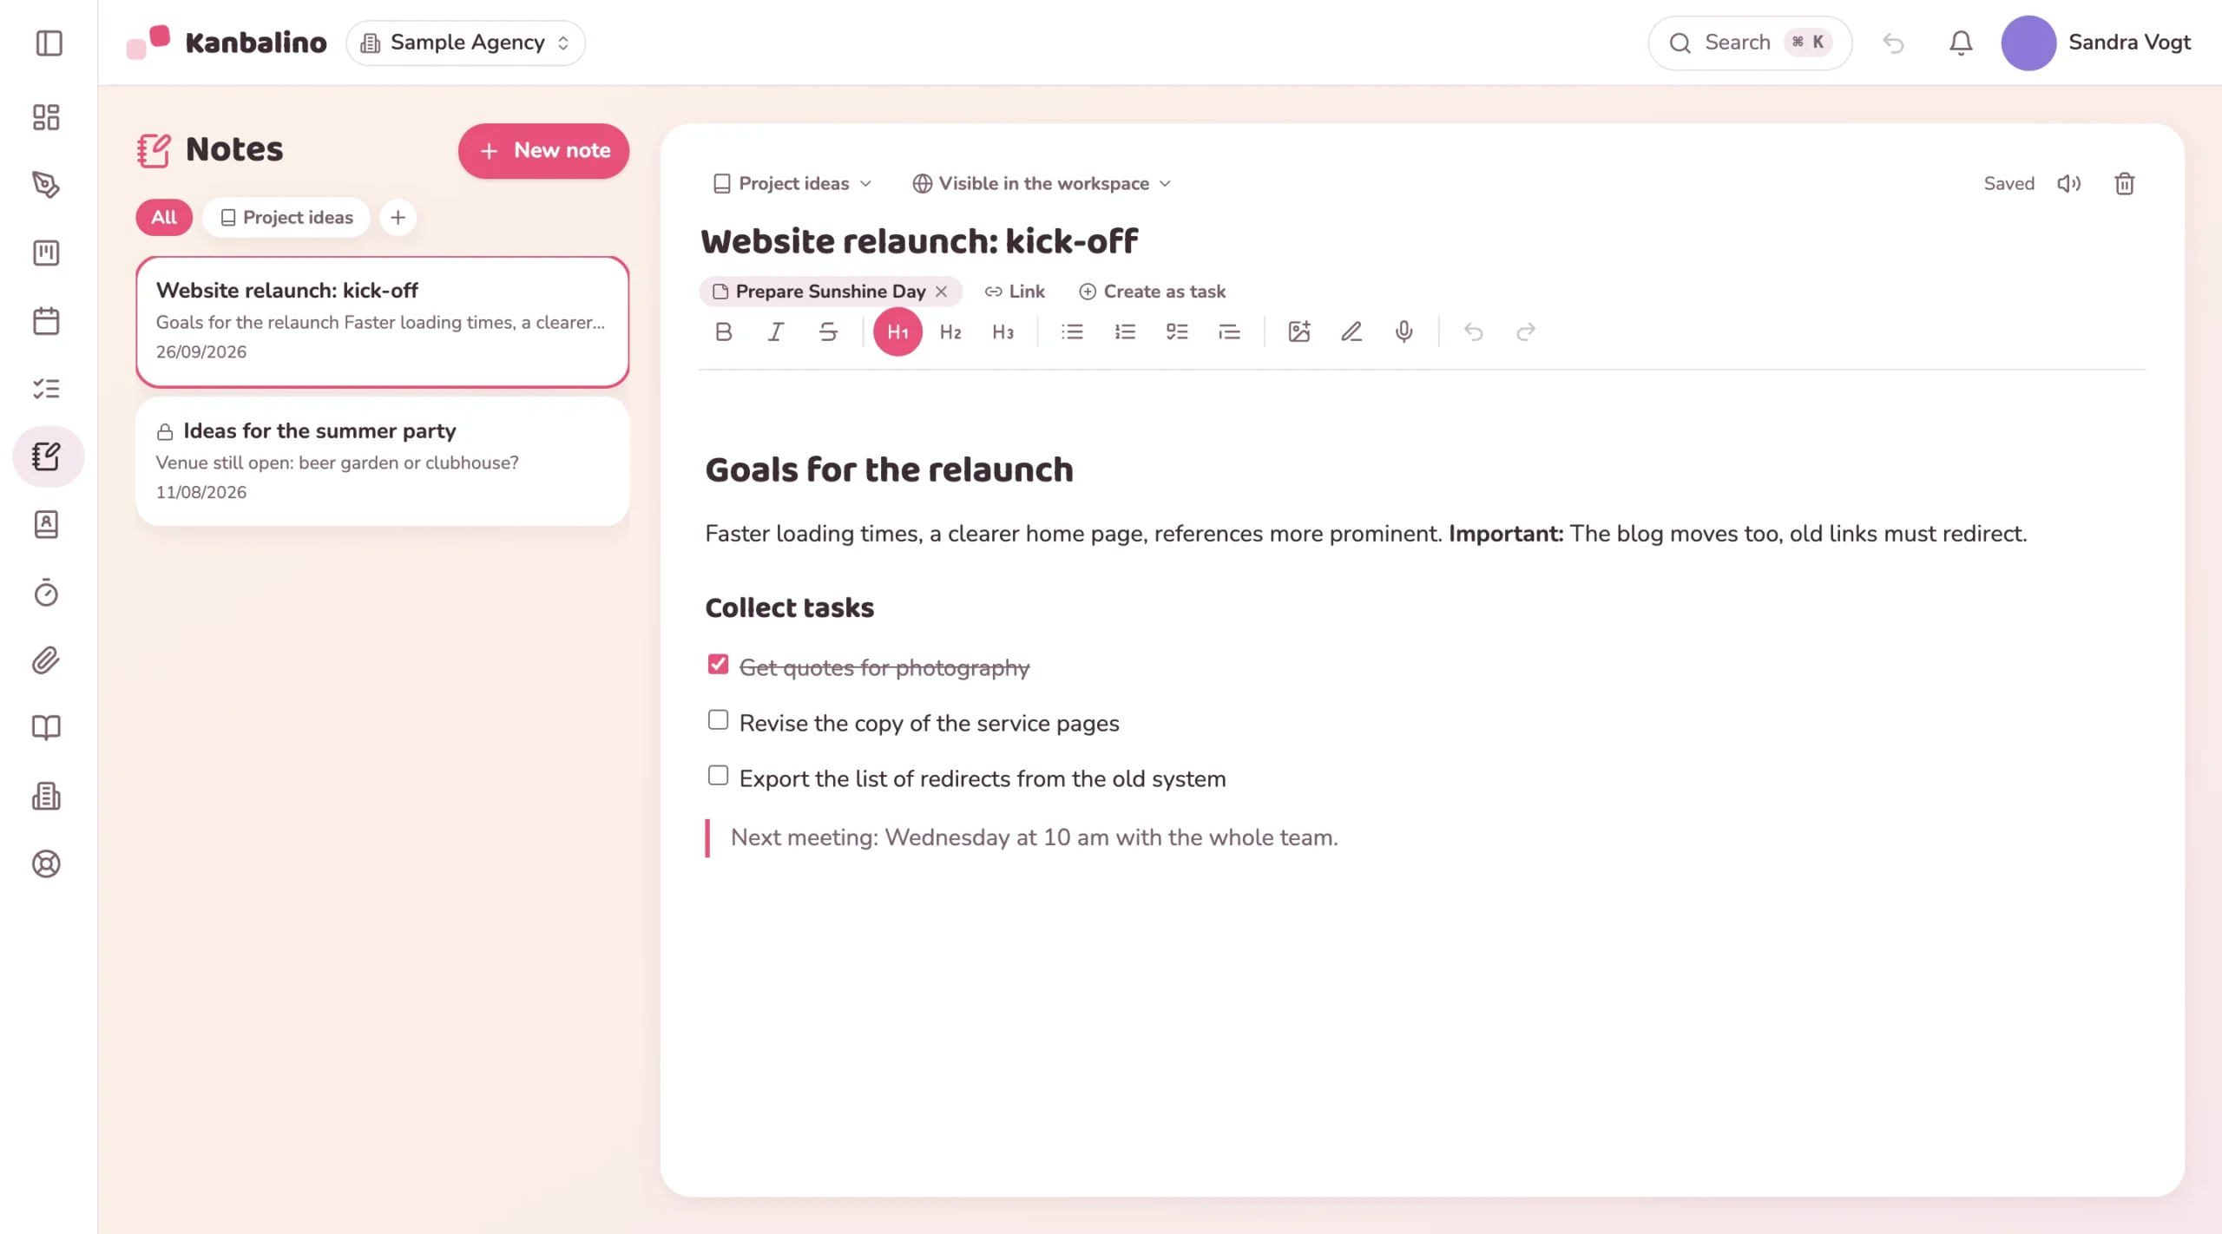Open 'Visible in the workspace' visibility dropdown

pos(1042,183)
